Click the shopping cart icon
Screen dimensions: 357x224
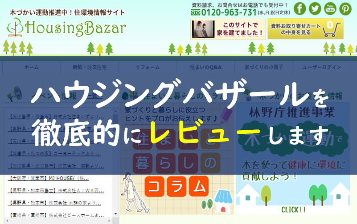point(332,29)
